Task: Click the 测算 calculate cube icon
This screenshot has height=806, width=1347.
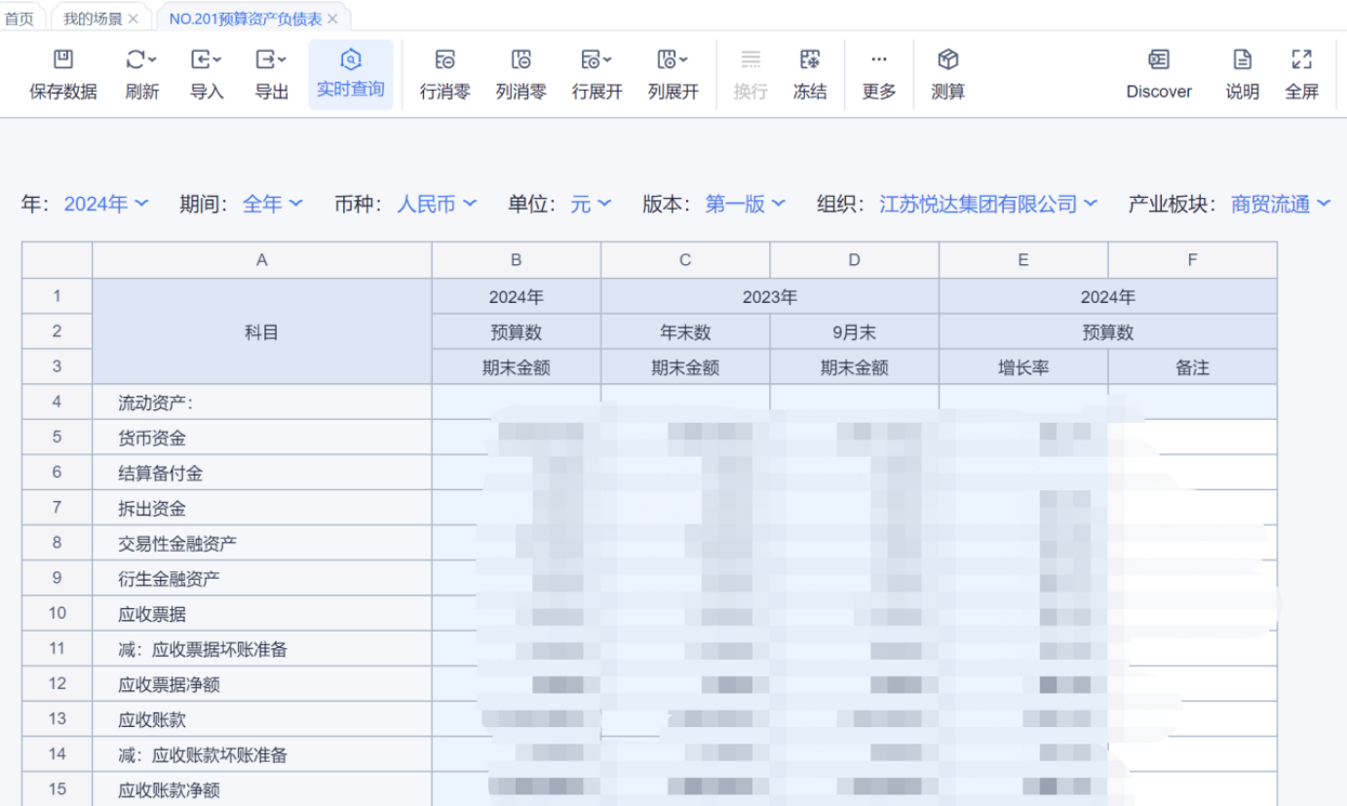Action: [x=947, y=60]
